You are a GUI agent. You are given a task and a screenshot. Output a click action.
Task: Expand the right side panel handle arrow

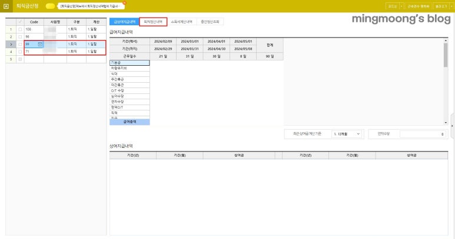coord(452,126)
